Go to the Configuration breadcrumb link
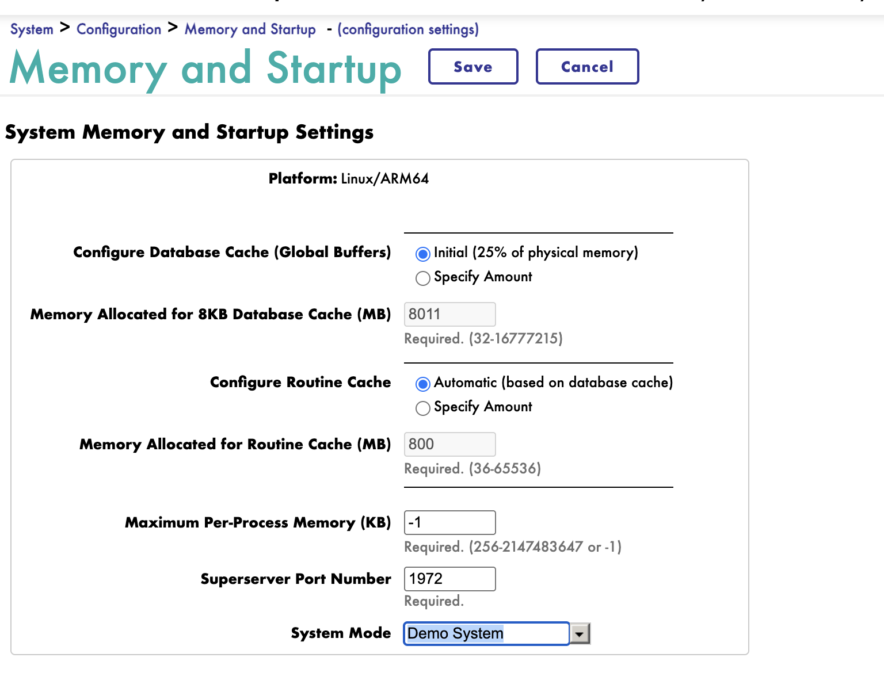This screenshot has width=884, height=688. 119,29
